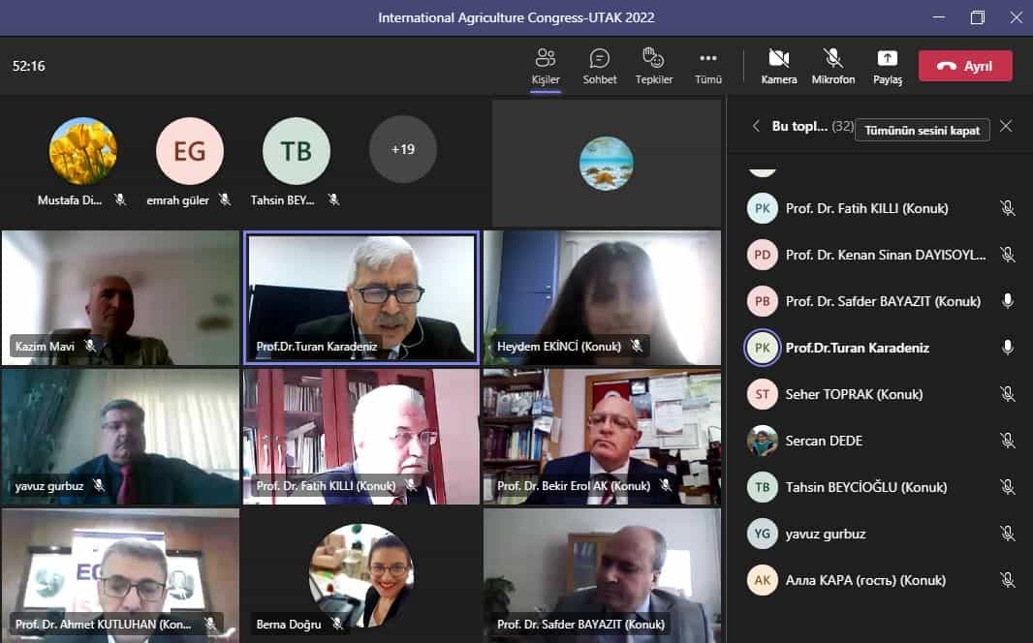The image size is (1033, 643).
Task: Open the Tümü more options menu
Action: click(708, 66)
